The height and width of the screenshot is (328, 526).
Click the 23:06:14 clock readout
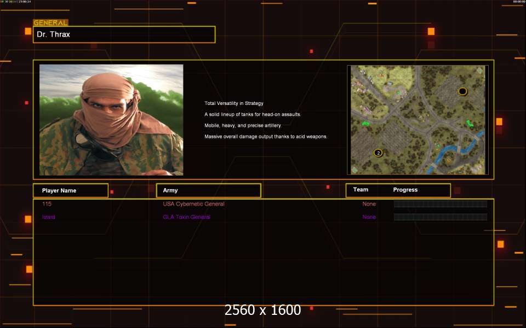(x=25, y=2)
